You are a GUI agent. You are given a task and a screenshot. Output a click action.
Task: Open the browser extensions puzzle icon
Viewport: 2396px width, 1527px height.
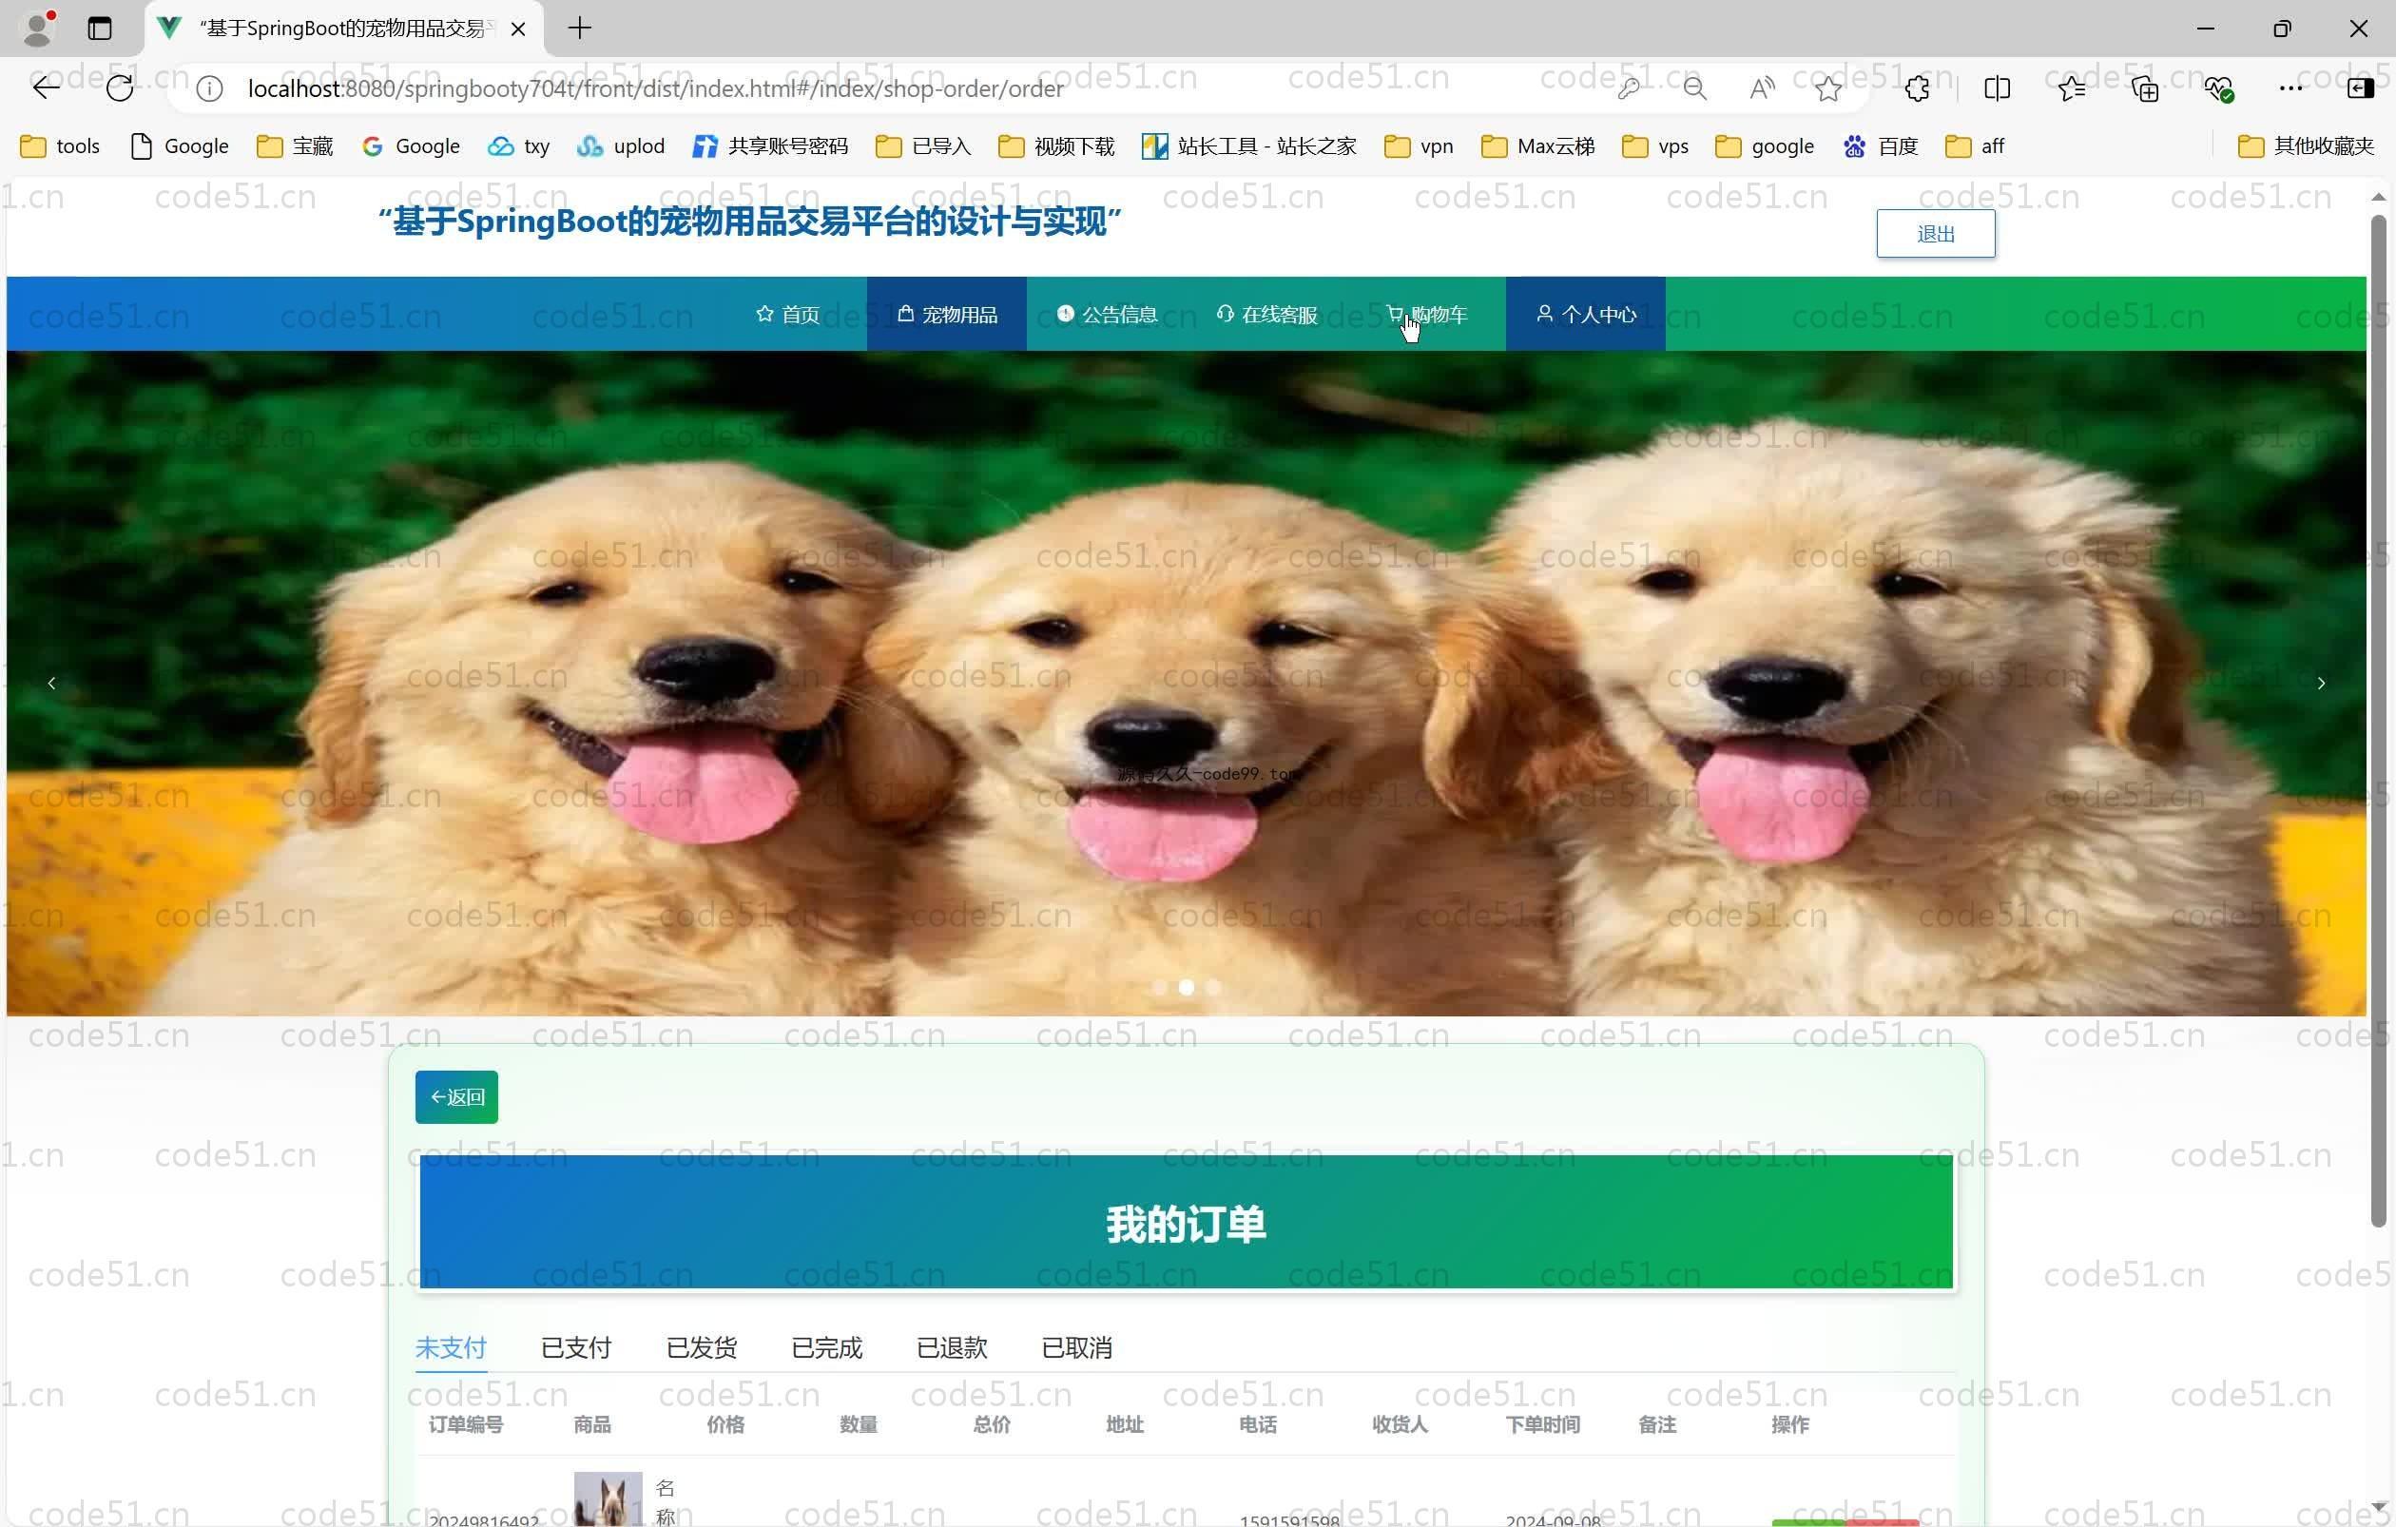[1918, 88]
